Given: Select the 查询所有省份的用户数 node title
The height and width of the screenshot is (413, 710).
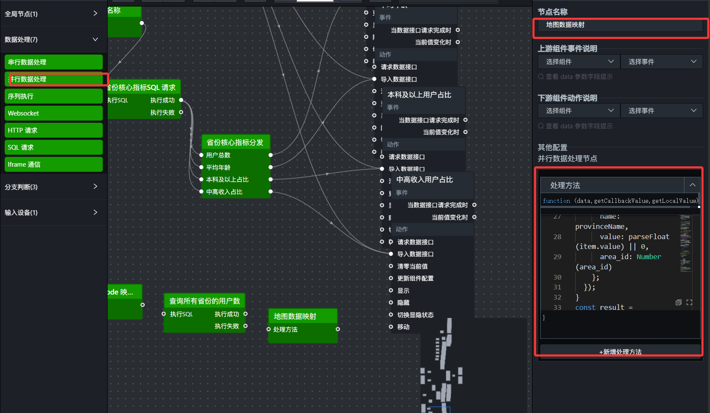Looking at the screenshot, I should (x=205, y=301).
